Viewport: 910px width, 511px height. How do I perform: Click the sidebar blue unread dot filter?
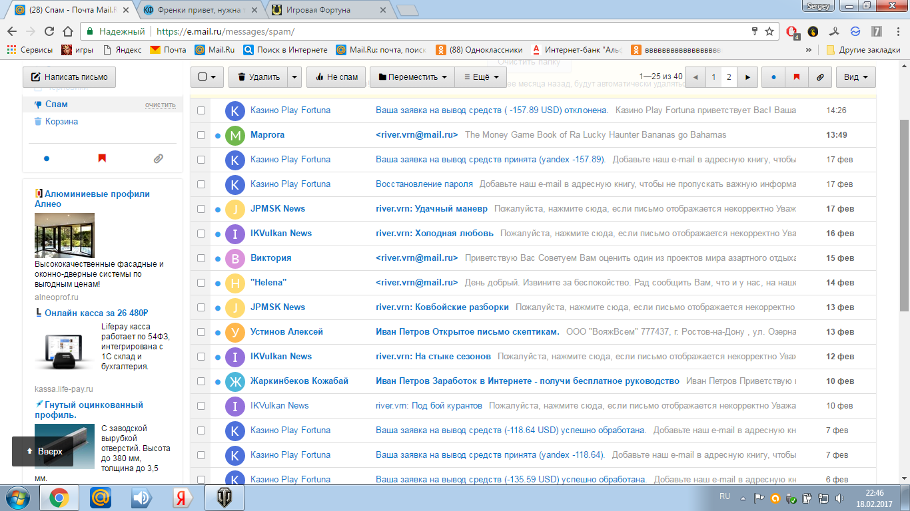[x=46, y=158]
